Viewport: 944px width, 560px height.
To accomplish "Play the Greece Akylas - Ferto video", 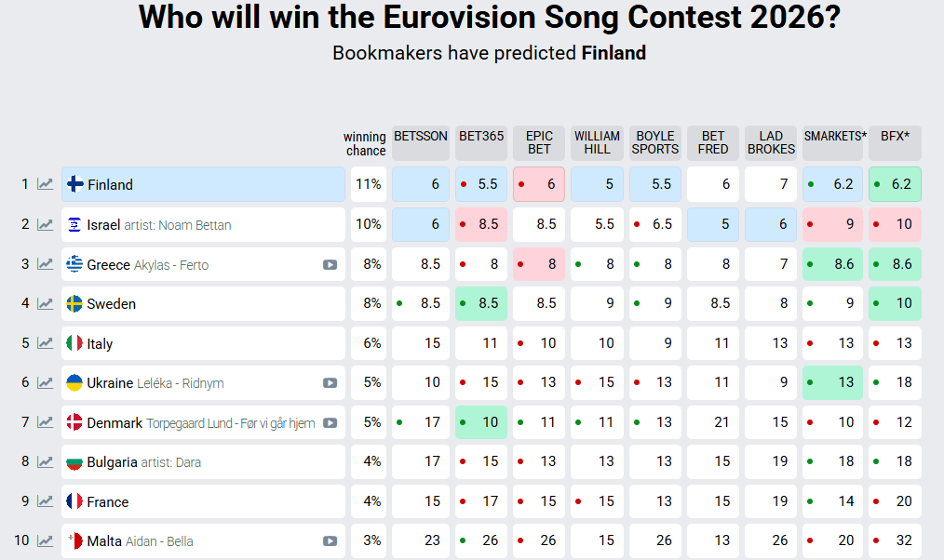I will coord(330,264).
